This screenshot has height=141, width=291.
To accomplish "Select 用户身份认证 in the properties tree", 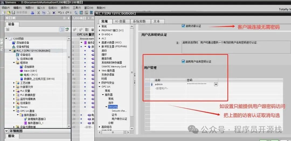I will (119, 119).
